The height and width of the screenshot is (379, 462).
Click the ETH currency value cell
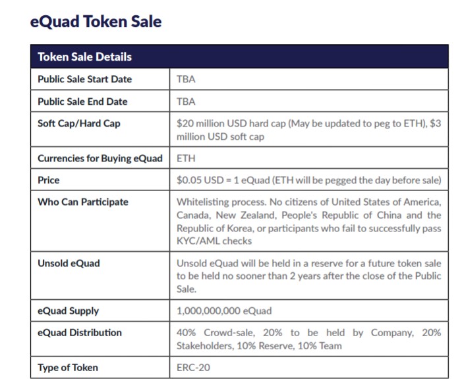click(x=309, y=158)
